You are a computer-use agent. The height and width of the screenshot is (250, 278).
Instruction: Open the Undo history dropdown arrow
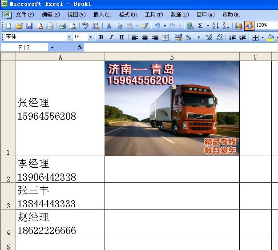coord(165,26)
